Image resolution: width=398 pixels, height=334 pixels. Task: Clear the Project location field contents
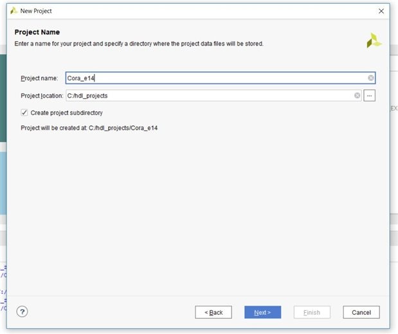(357, 96)
